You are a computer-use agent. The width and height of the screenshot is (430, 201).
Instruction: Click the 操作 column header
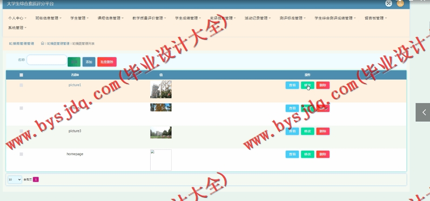tap(307, 75)
